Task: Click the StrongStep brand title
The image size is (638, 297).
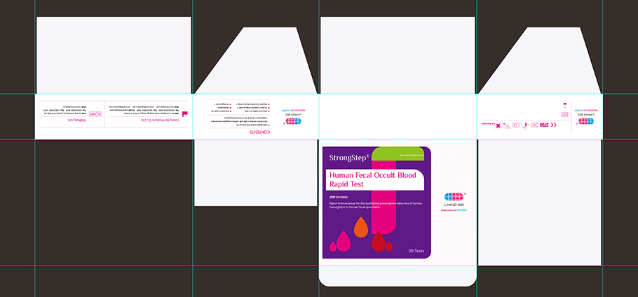Action: 350,158
